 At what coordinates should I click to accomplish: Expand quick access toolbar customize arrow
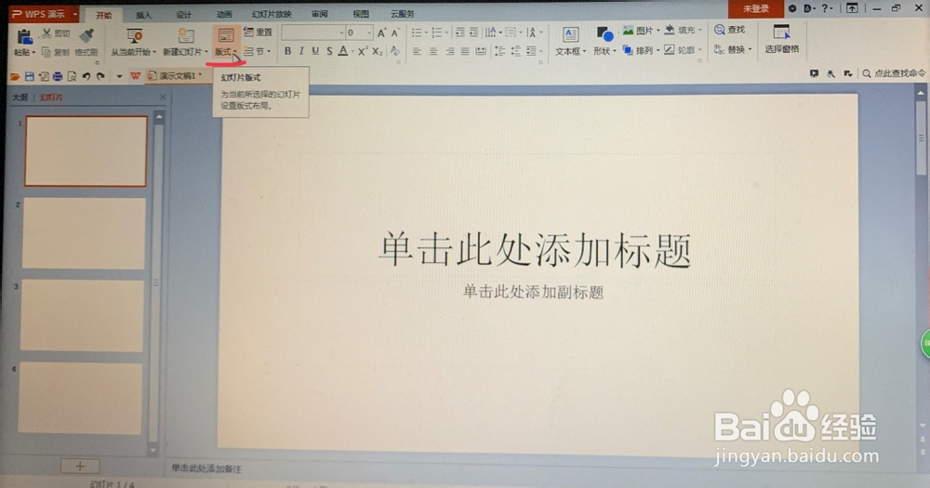click(x=119, y=76)
